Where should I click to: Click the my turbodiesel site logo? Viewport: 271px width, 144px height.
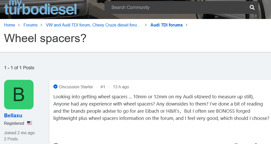(x=40, y=8)
